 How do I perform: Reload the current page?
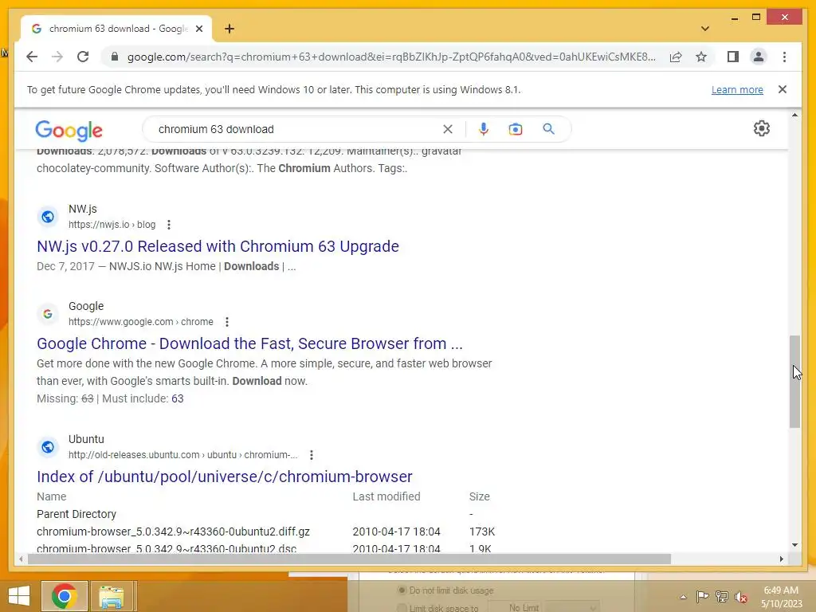click(x=83, y=57)
